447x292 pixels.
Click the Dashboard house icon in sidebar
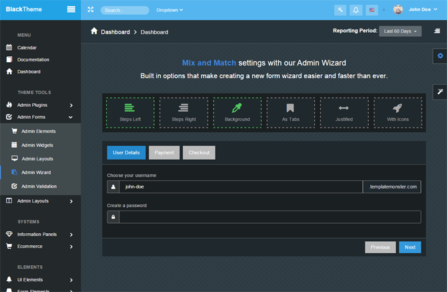(x=9, y=71)
